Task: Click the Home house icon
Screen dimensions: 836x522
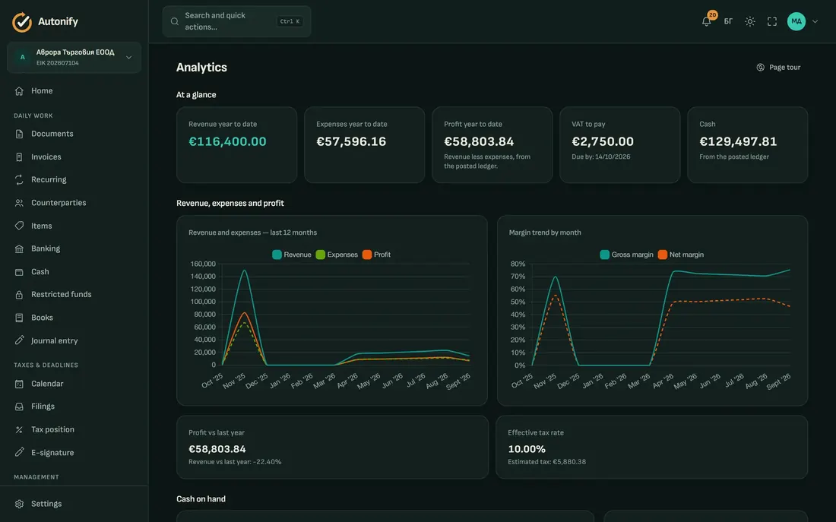Action: (19, 90)
